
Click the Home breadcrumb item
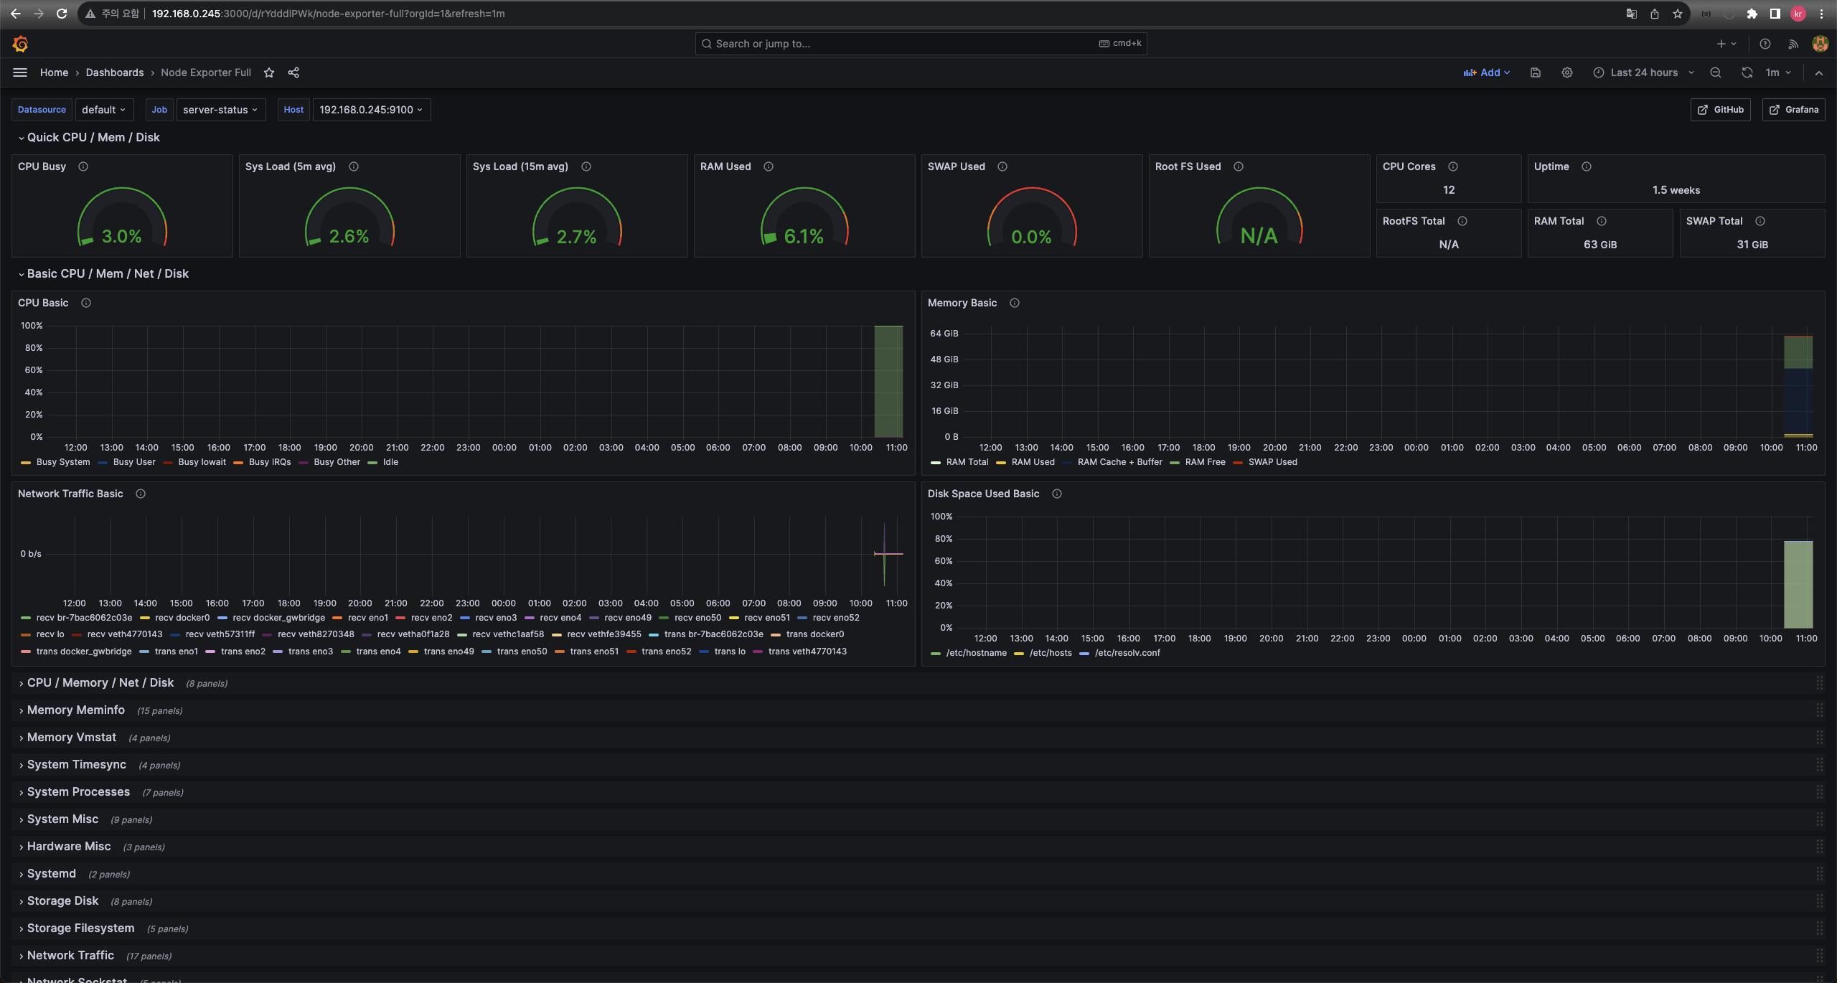pos(54,72)
